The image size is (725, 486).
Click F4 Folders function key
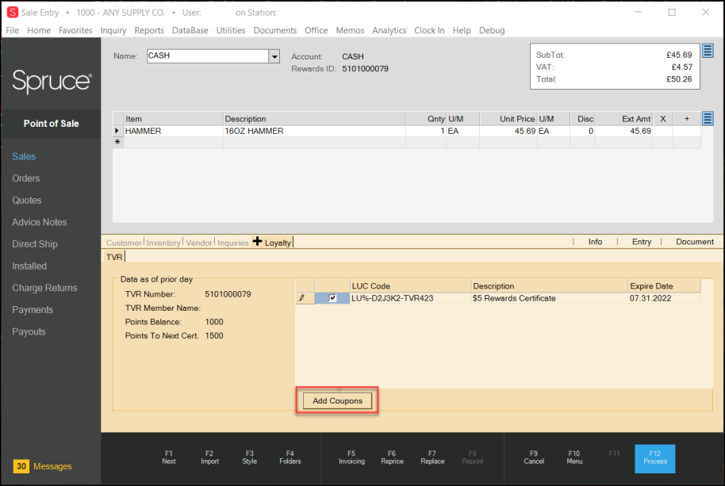(290, 457)
